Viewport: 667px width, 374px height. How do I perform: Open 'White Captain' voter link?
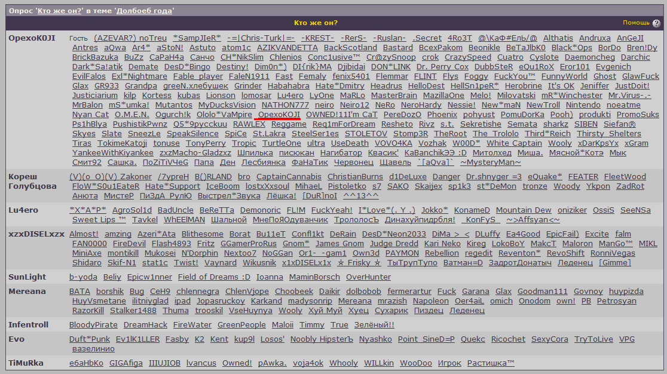point(514,143)
